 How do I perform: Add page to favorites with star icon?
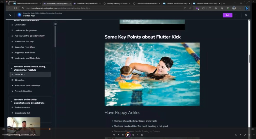coord(190,8)
